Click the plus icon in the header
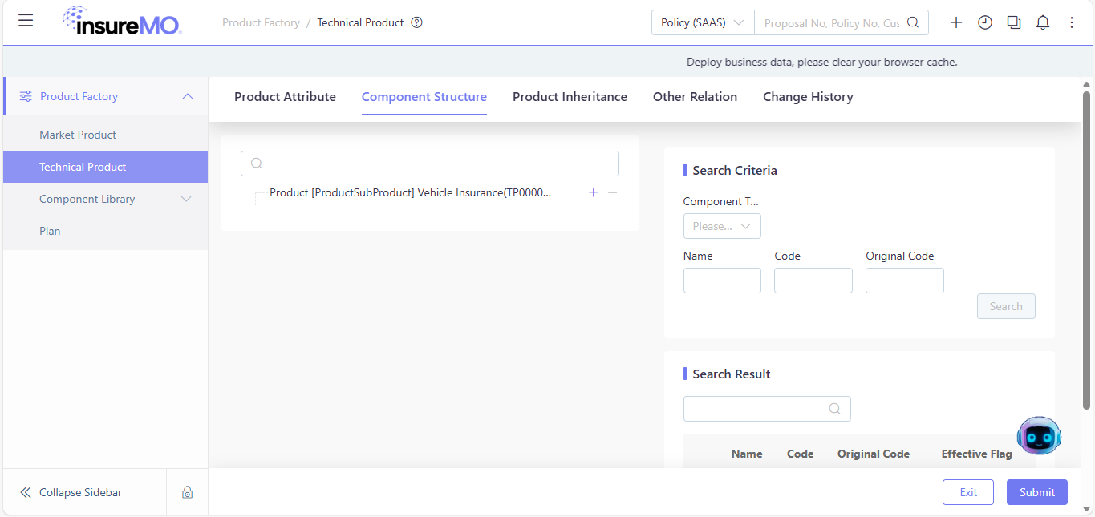1095x517 pixels. (956, 22)
